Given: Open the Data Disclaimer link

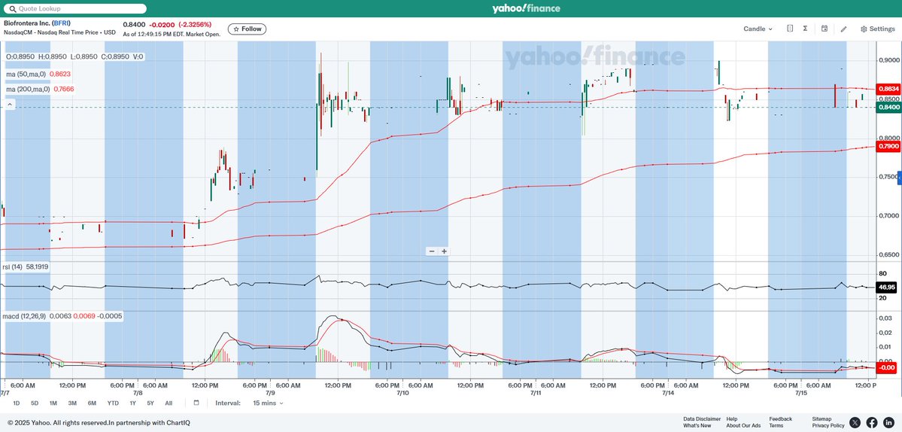Looking at the screenshot, I should pos(702,418).
